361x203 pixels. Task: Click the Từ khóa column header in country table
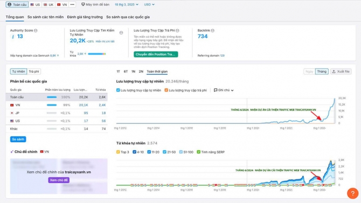(x=101, y=90)
